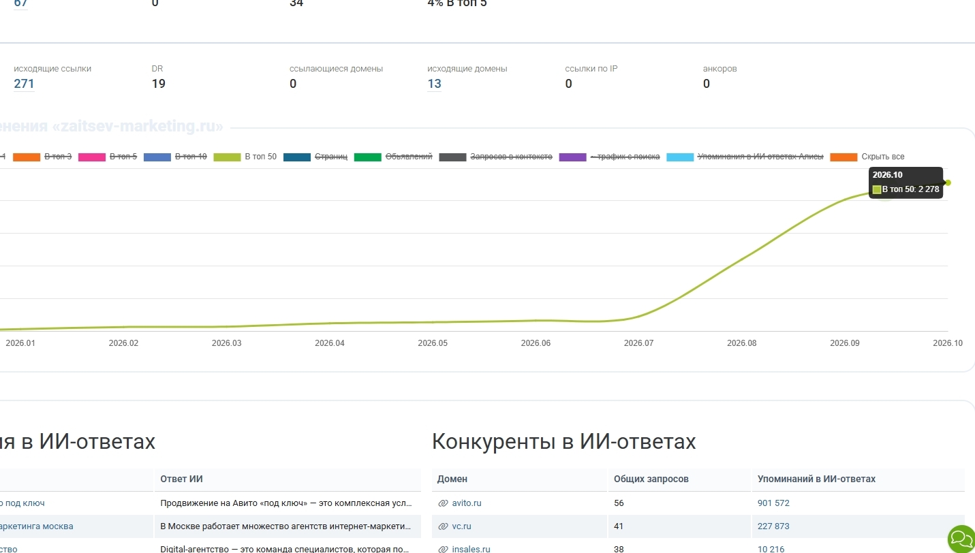Click the AI answer starting "Продвижение на Авито"
Viewport: 975px width, 553px height.
click(286, 503)
